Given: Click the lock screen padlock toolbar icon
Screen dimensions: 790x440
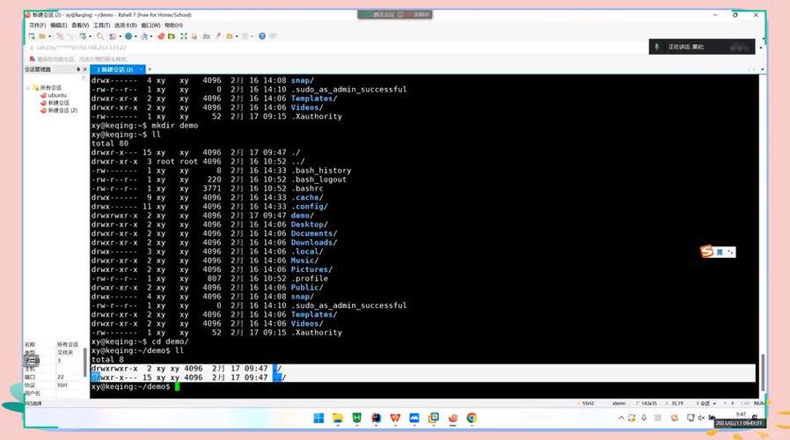Looking at the screenshot, I should point(194,36).
